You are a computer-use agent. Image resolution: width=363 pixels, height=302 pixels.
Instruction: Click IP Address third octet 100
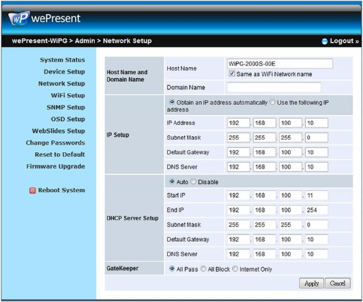pos(291,123)
